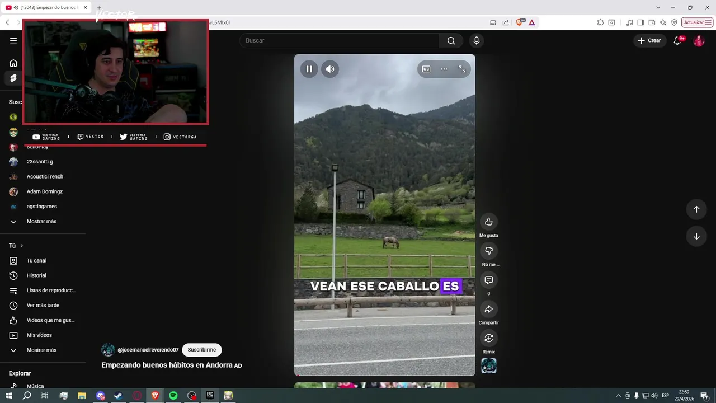Show hidden system tray icons
Viewport: 716px width, 403px height.
pyautogui.click(x=618, y=396)
